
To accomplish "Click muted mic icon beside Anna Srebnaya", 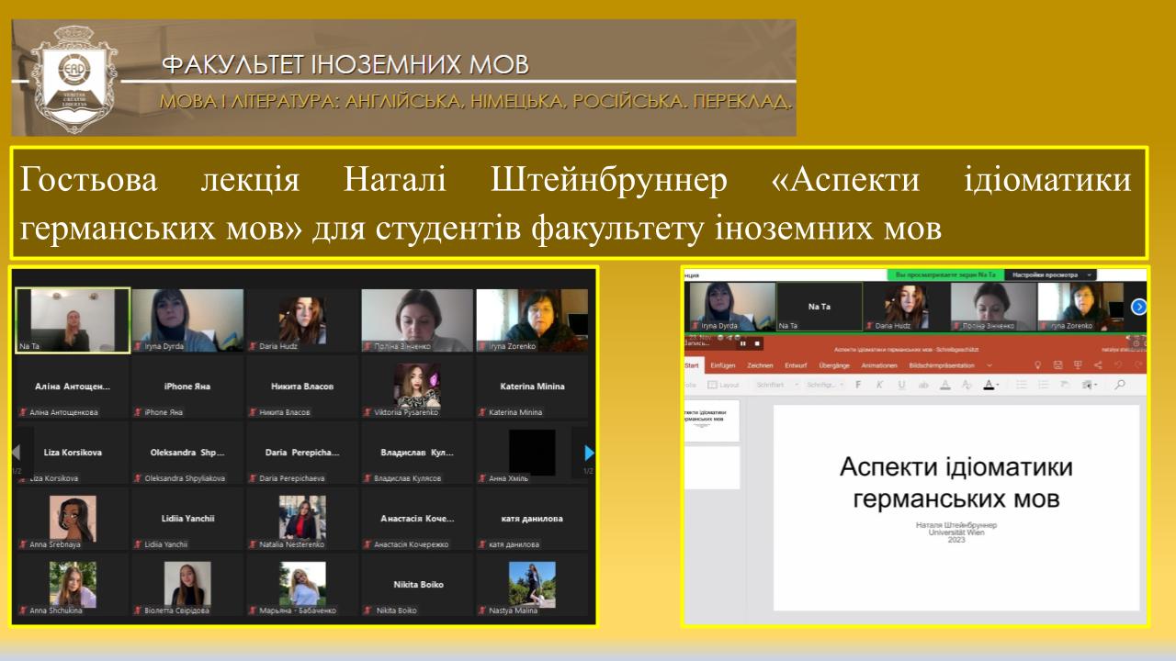I will click(x=23, y=543).
